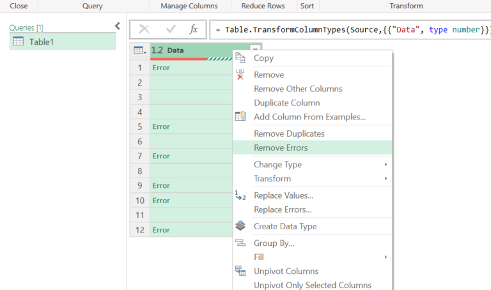Click the Queries [1] pane heading
The height and width of the screenshot is (290, 491).
[26, 27]
